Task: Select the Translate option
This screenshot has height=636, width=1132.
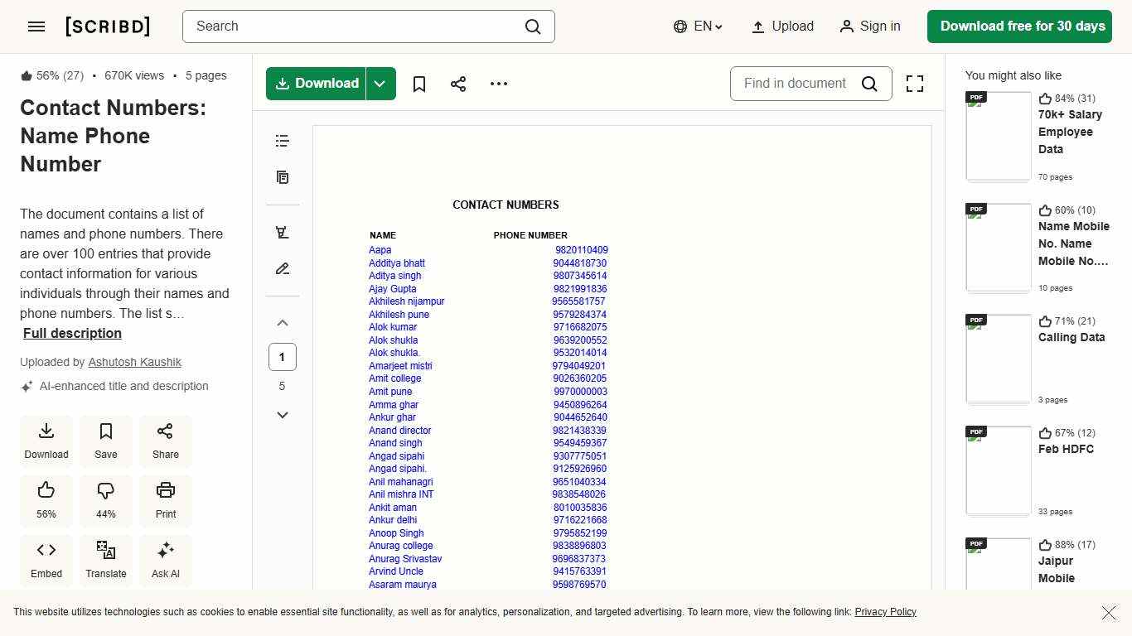Action: (x=105, y=560)
